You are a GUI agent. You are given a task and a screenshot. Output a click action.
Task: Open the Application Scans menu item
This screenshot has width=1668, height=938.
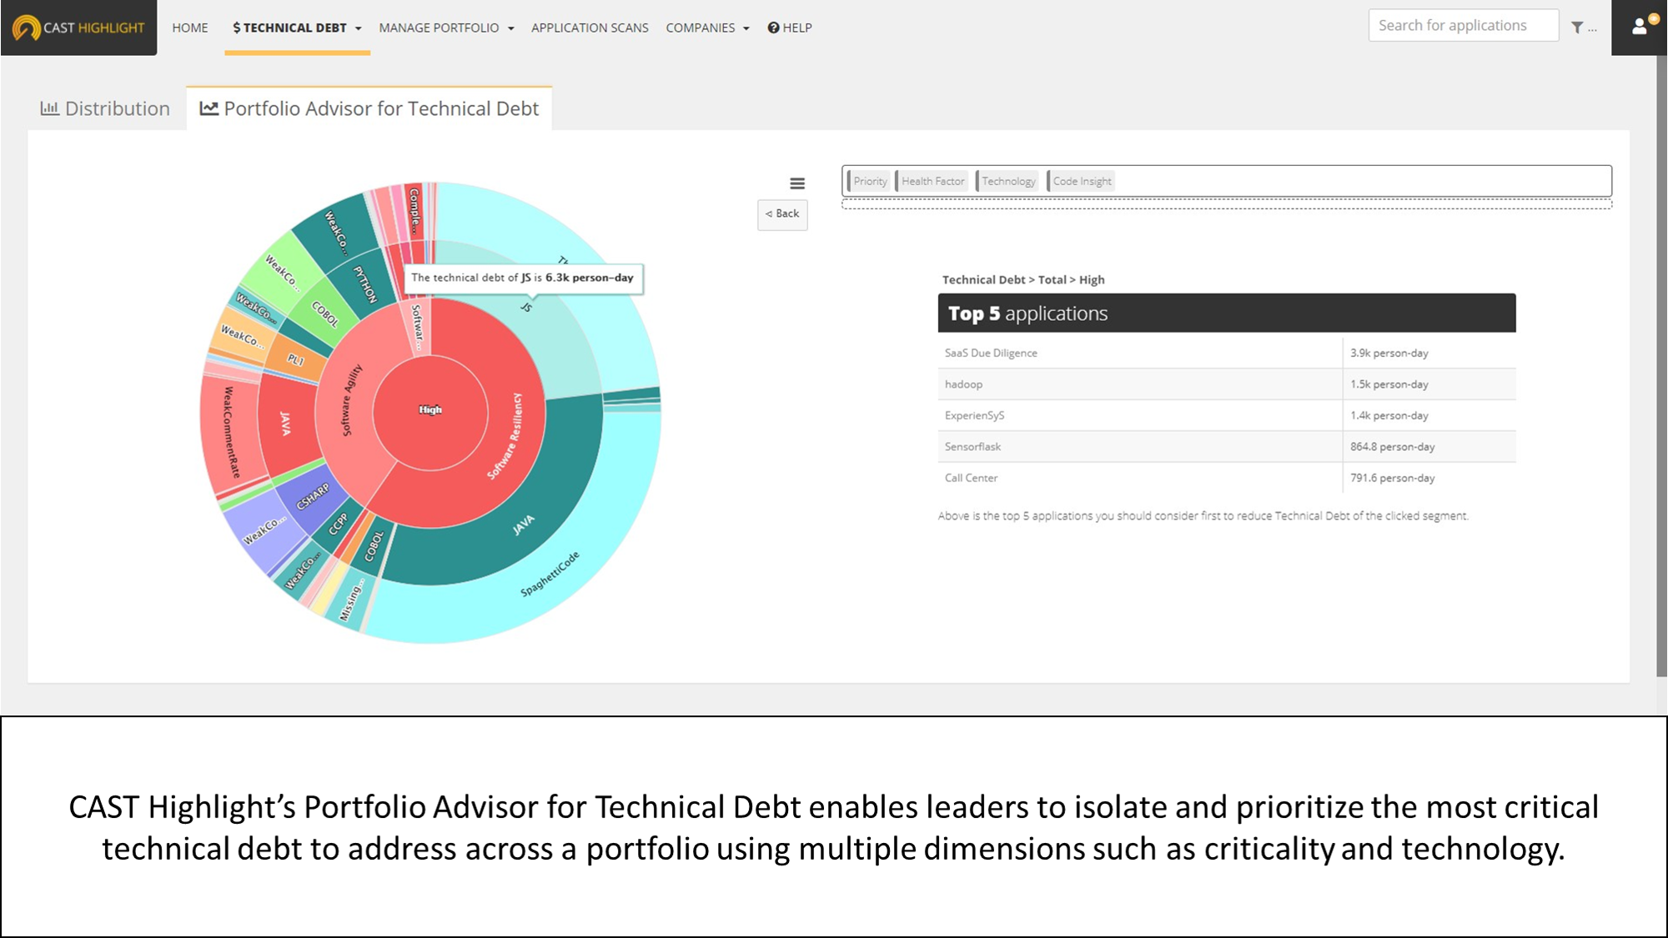point(590,28)
